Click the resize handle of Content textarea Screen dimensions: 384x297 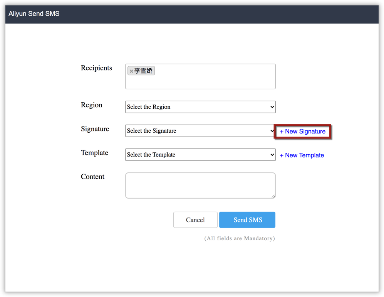pos(273,196)
